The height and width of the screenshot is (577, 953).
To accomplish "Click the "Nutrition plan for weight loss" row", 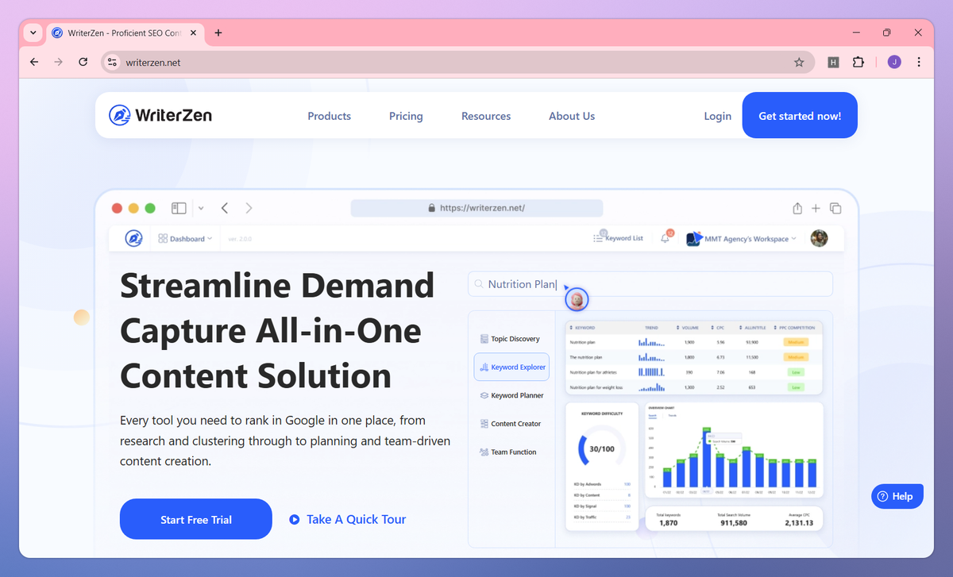I will pos(694,387).
